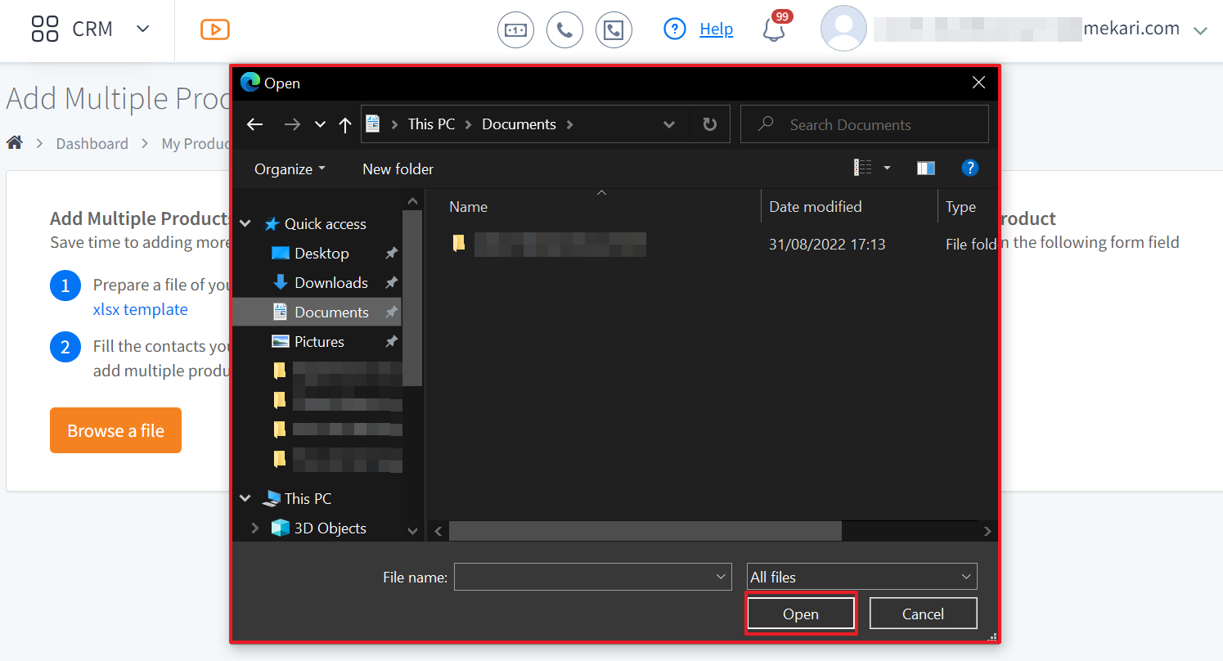Click the user avatar icon
The height and width of the screenshot is (661, 1223).
pos(843,29)
